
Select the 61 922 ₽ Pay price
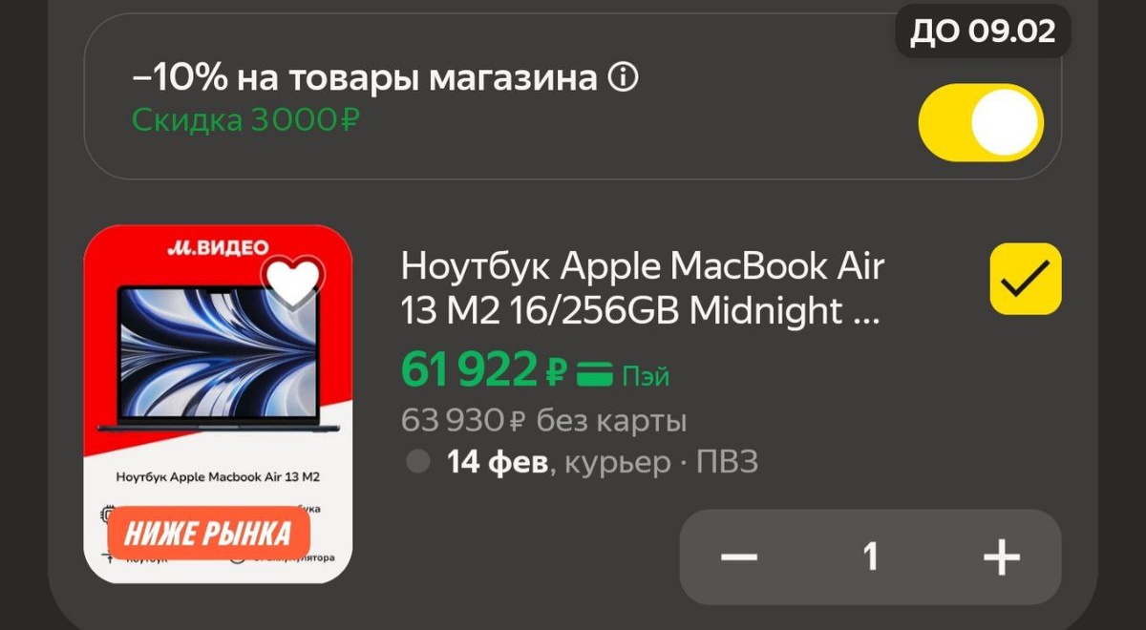pyautogui.click(x=485, y=371)
